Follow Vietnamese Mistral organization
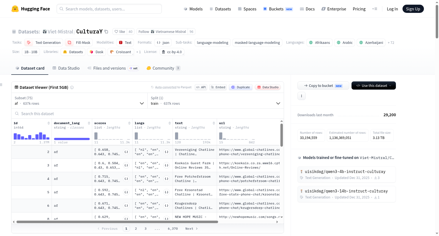The image size is (439, 236). [x=162, y=32]
